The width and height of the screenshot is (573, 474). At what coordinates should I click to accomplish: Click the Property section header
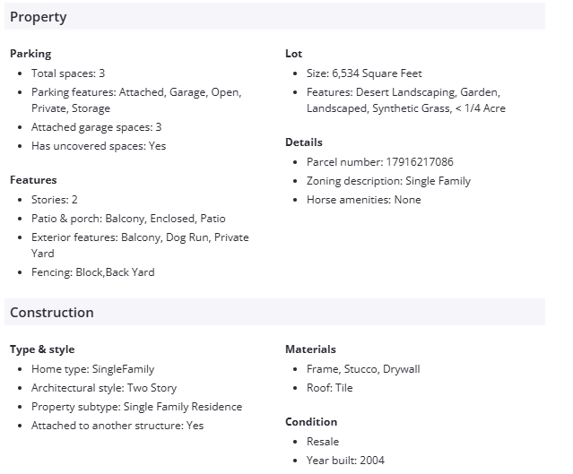point(39,17)
